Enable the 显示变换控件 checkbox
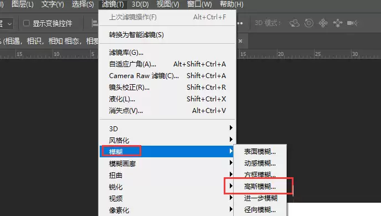The width and height of the screenshot is (381, 216). click(26, 23)
